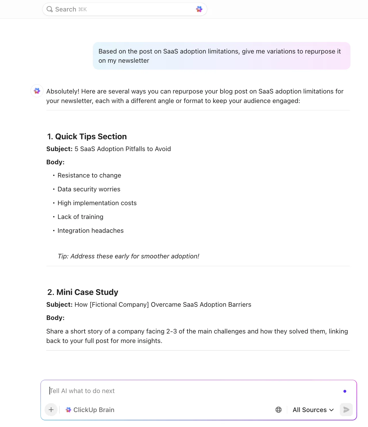The width and height of the screenshot is (368, 427).
Task: Click the ClickUp Brain avatar beside the response
Action: (x=37, y=91)
